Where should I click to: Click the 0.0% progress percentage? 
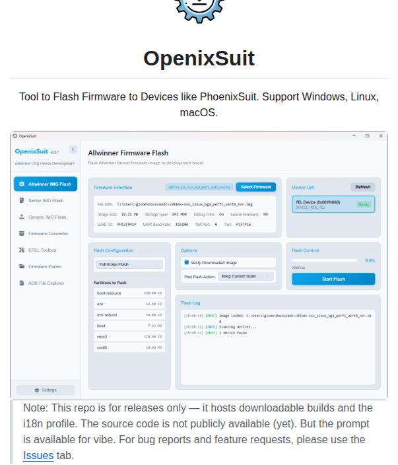click(x=370, y=260)
